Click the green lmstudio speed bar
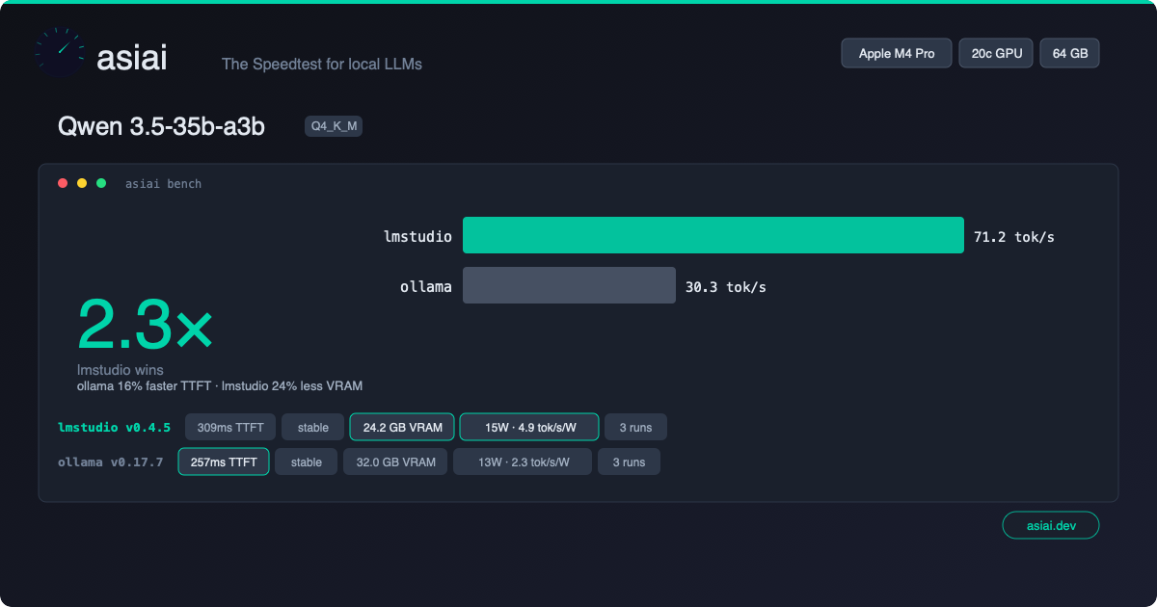Screen dimensions: 1157x607 [713, 235]
